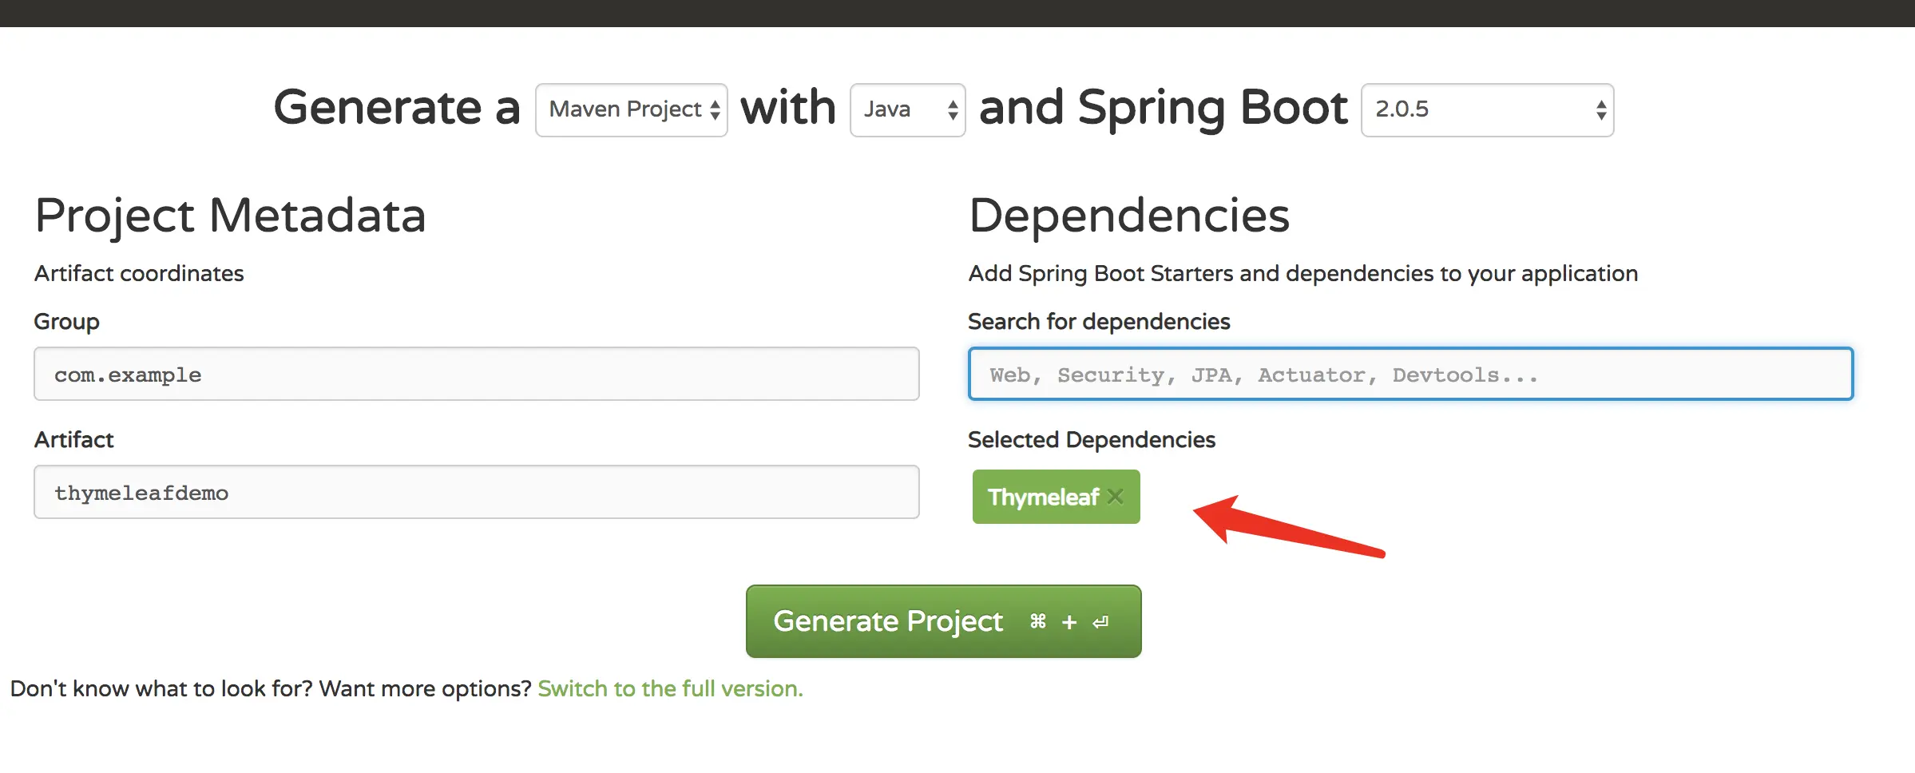Focus the Search for dependencies box
Viewport: 1915px width, 773px height.
[1410, 374]
